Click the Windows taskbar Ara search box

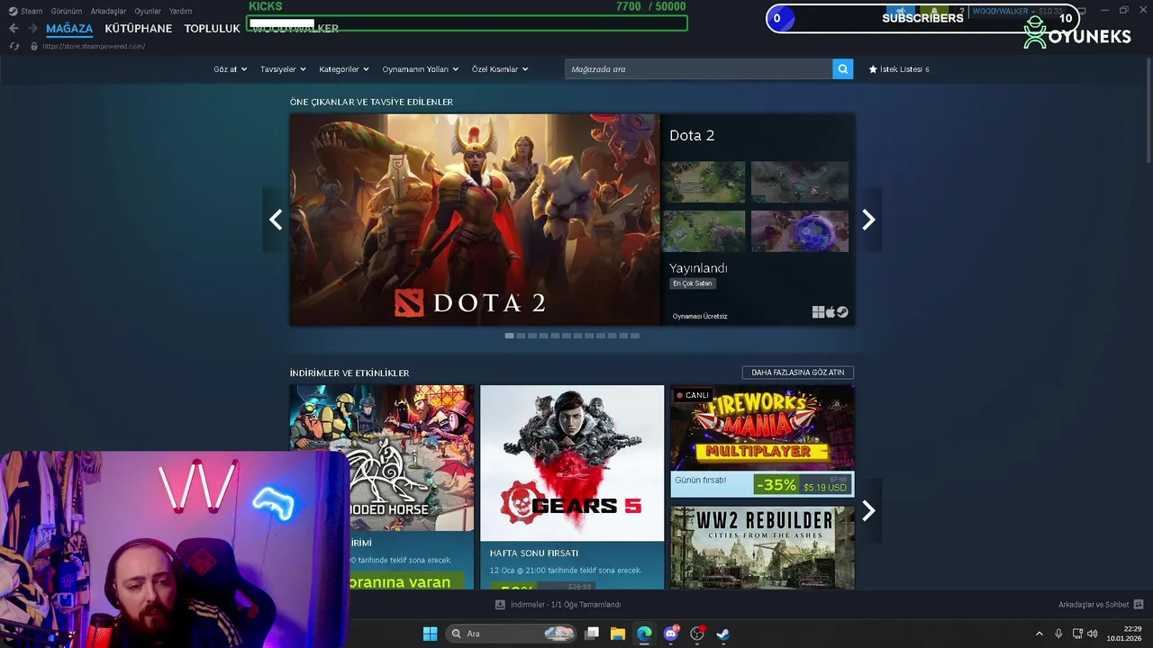pos(511,634)
